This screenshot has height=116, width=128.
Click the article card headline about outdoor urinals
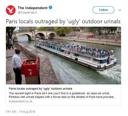(x=41, y=89)
